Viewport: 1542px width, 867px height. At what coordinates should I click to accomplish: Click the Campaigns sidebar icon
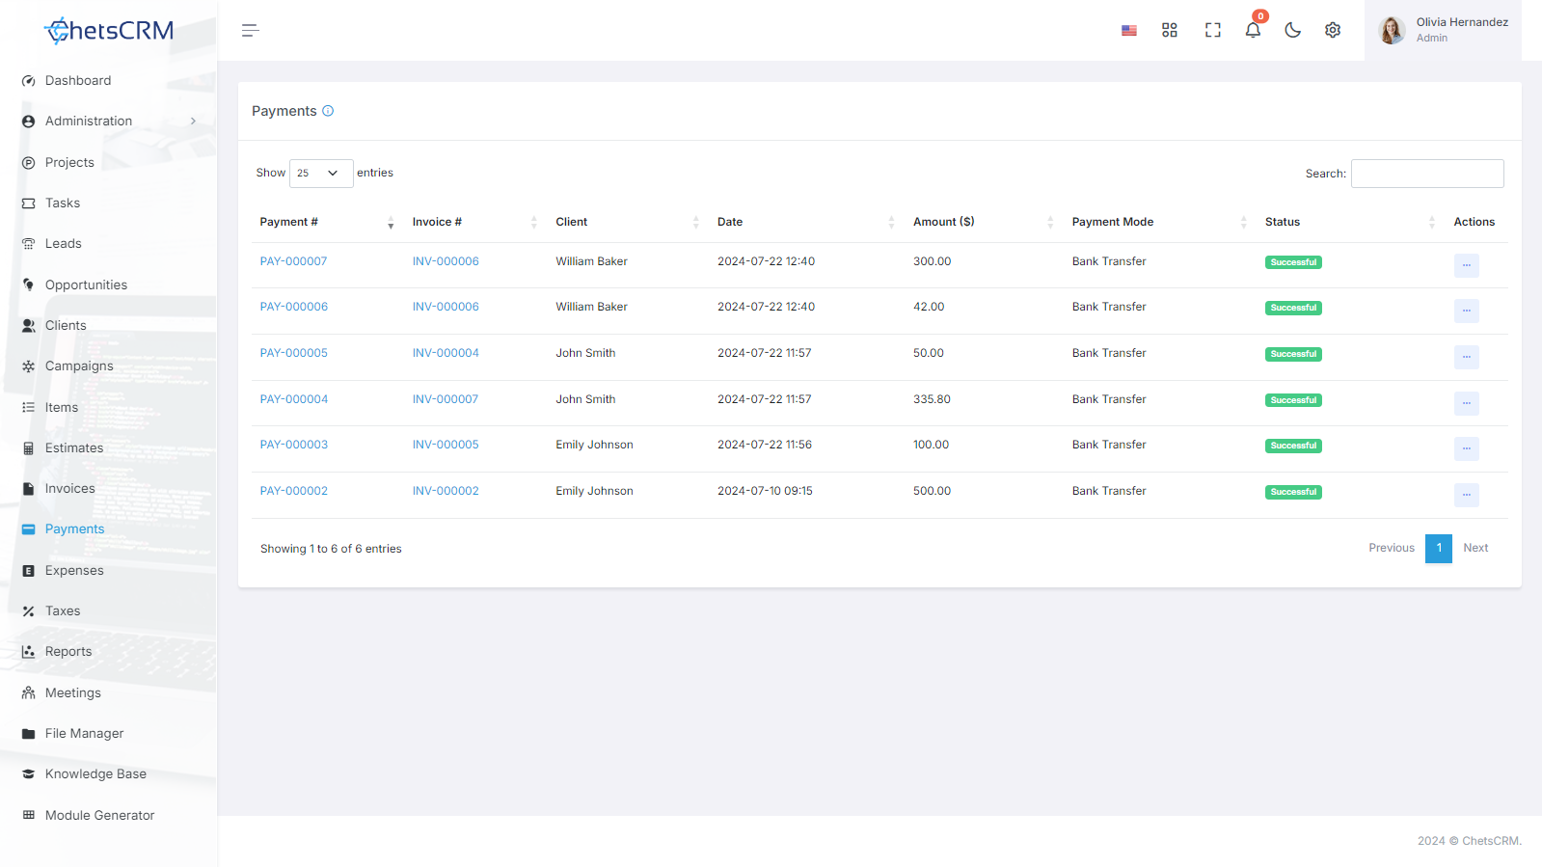coord(28,366)
